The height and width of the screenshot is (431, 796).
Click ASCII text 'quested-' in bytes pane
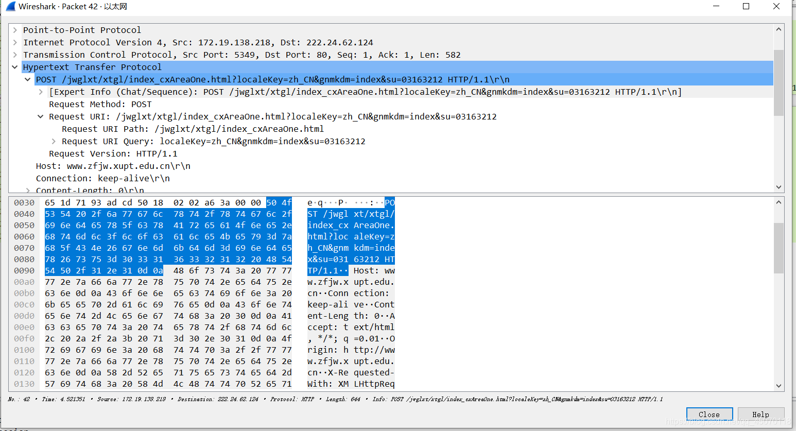[374, 373]
